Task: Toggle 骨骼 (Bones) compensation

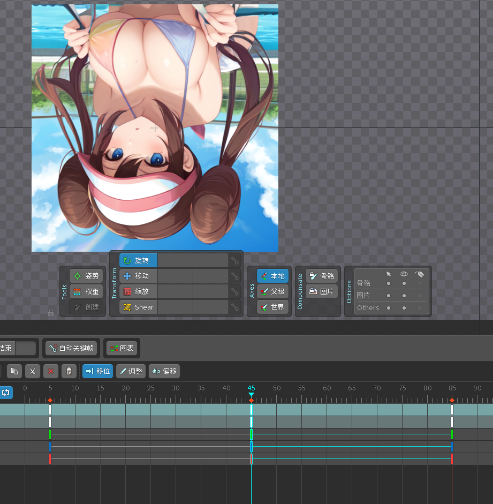Action: coord(322,276)
